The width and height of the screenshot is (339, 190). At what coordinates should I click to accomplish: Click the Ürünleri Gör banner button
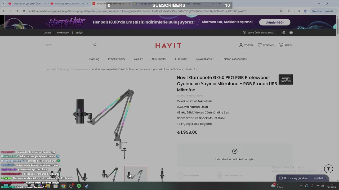point(275,22)
